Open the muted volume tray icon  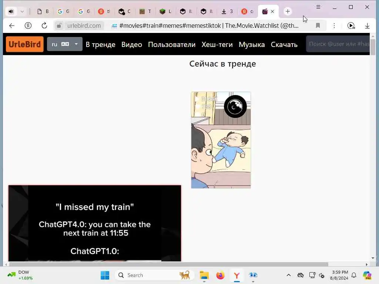pos(322,275)
